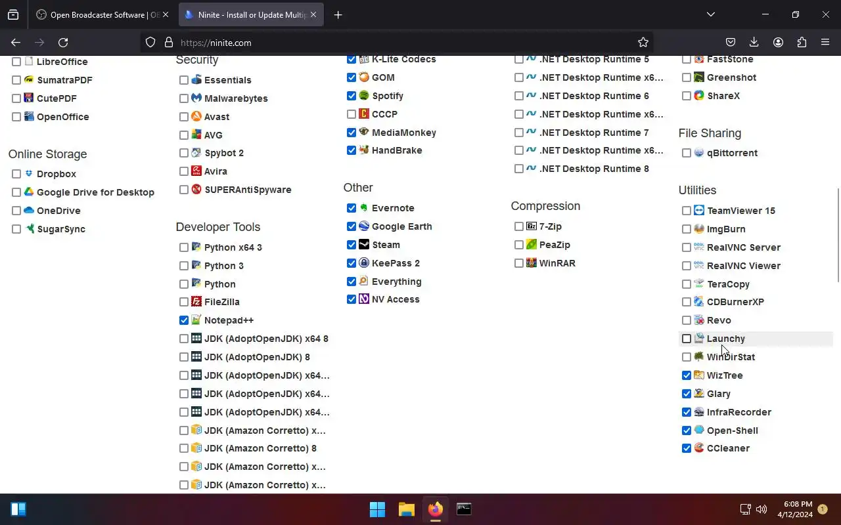Check the Essentials security checkbox
841x525 pixels.
[x=184, y=79]
